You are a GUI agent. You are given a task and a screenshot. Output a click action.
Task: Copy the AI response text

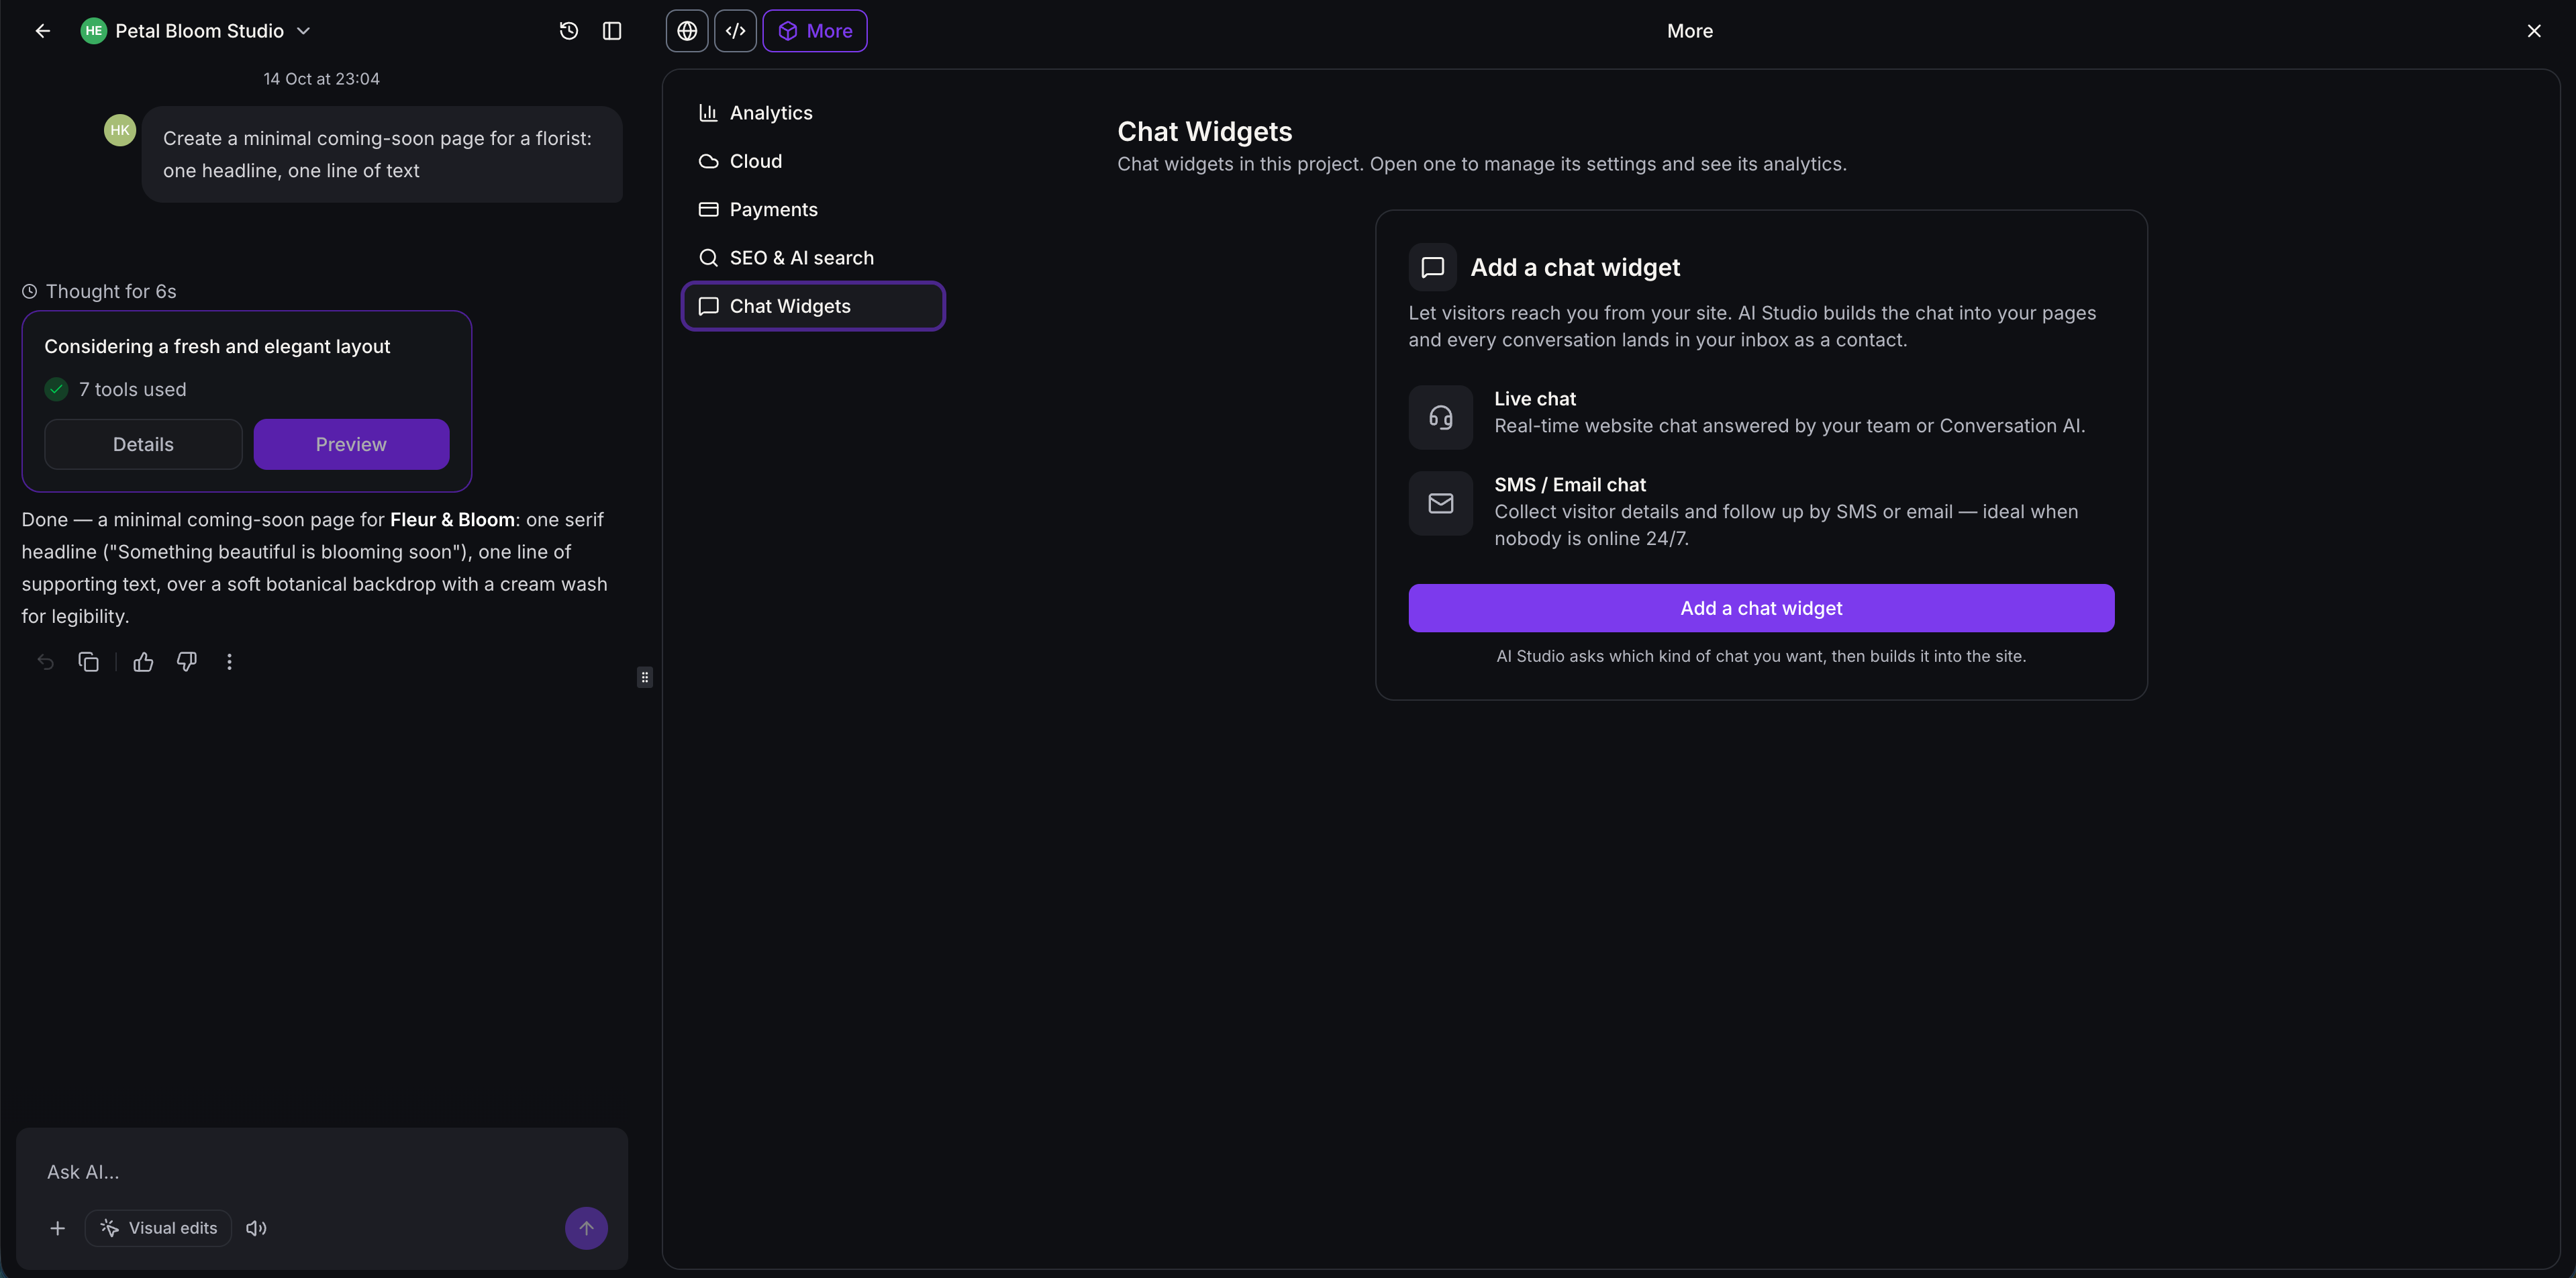[88, 662]
